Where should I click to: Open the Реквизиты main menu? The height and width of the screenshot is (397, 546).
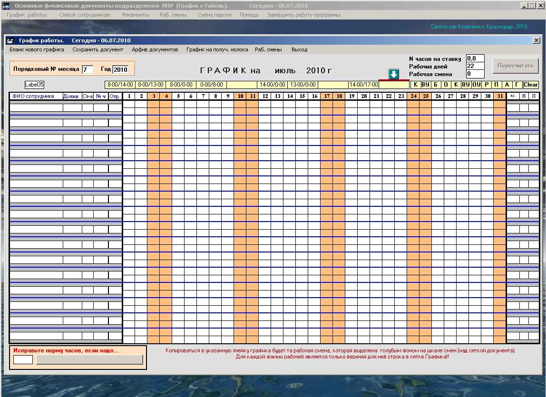click(135, 15)
